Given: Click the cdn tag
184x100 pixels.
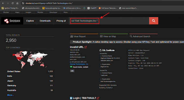Looking at the screenshot, I should [x=72, y=71].
